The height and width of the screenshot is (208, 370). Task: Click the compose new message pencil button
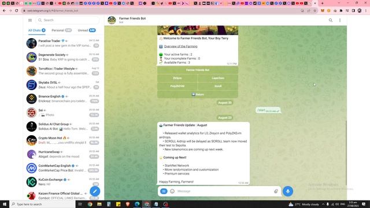click(95, 191)
